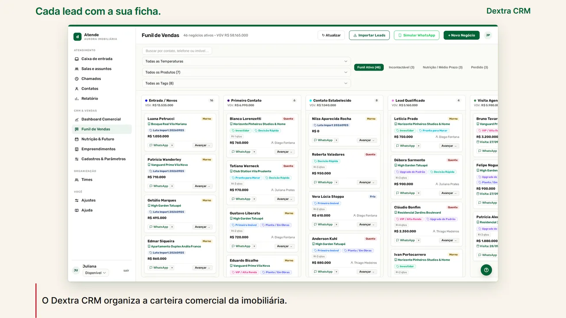This screenshot has width=566, height=318.
Task: Focus the contact search field
Action: (x=177, y=51)
